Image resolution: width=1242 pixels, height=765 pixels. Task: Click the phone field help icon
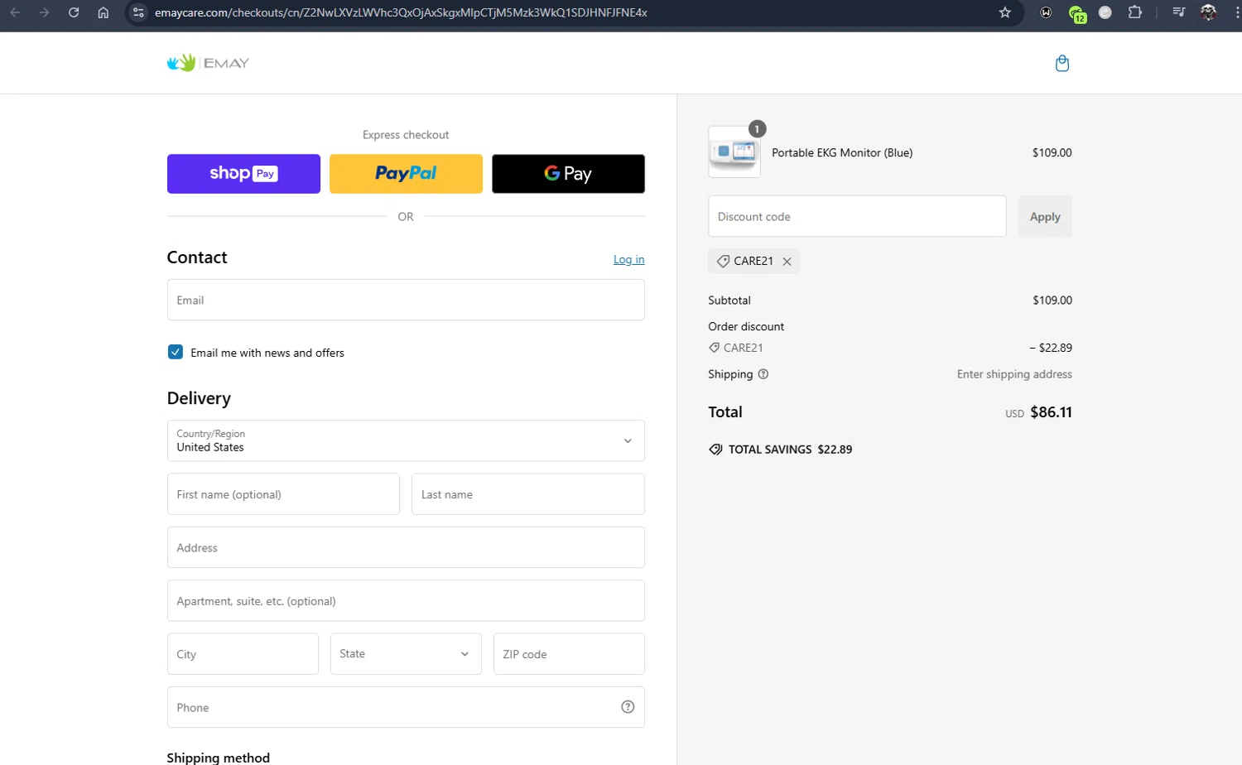coord(628,707)
